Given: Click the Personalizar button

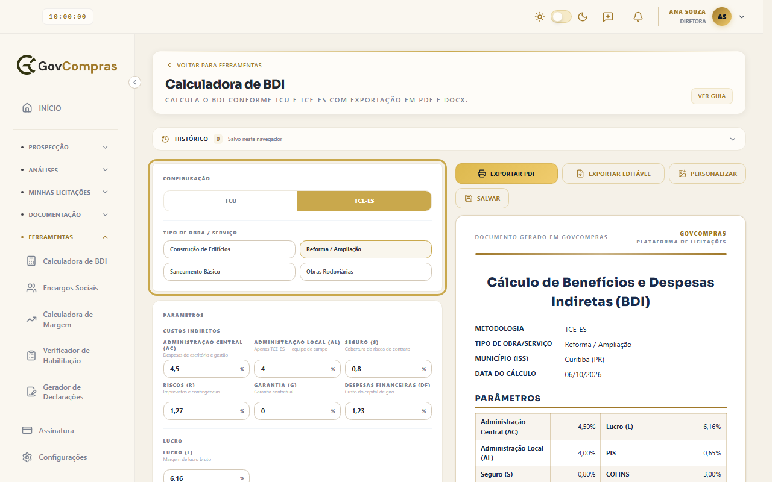Looking at the screenshot, I should [x=707, y=174].
